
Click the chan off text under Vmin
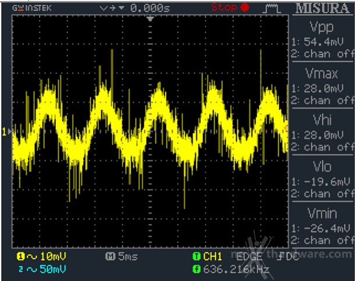point(329,240)
